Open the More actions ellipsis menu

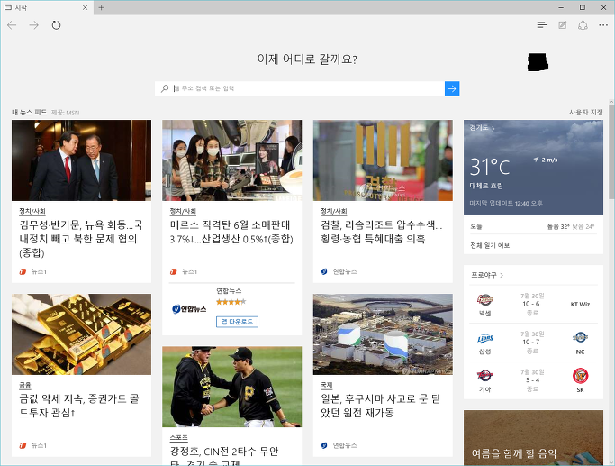603,25
